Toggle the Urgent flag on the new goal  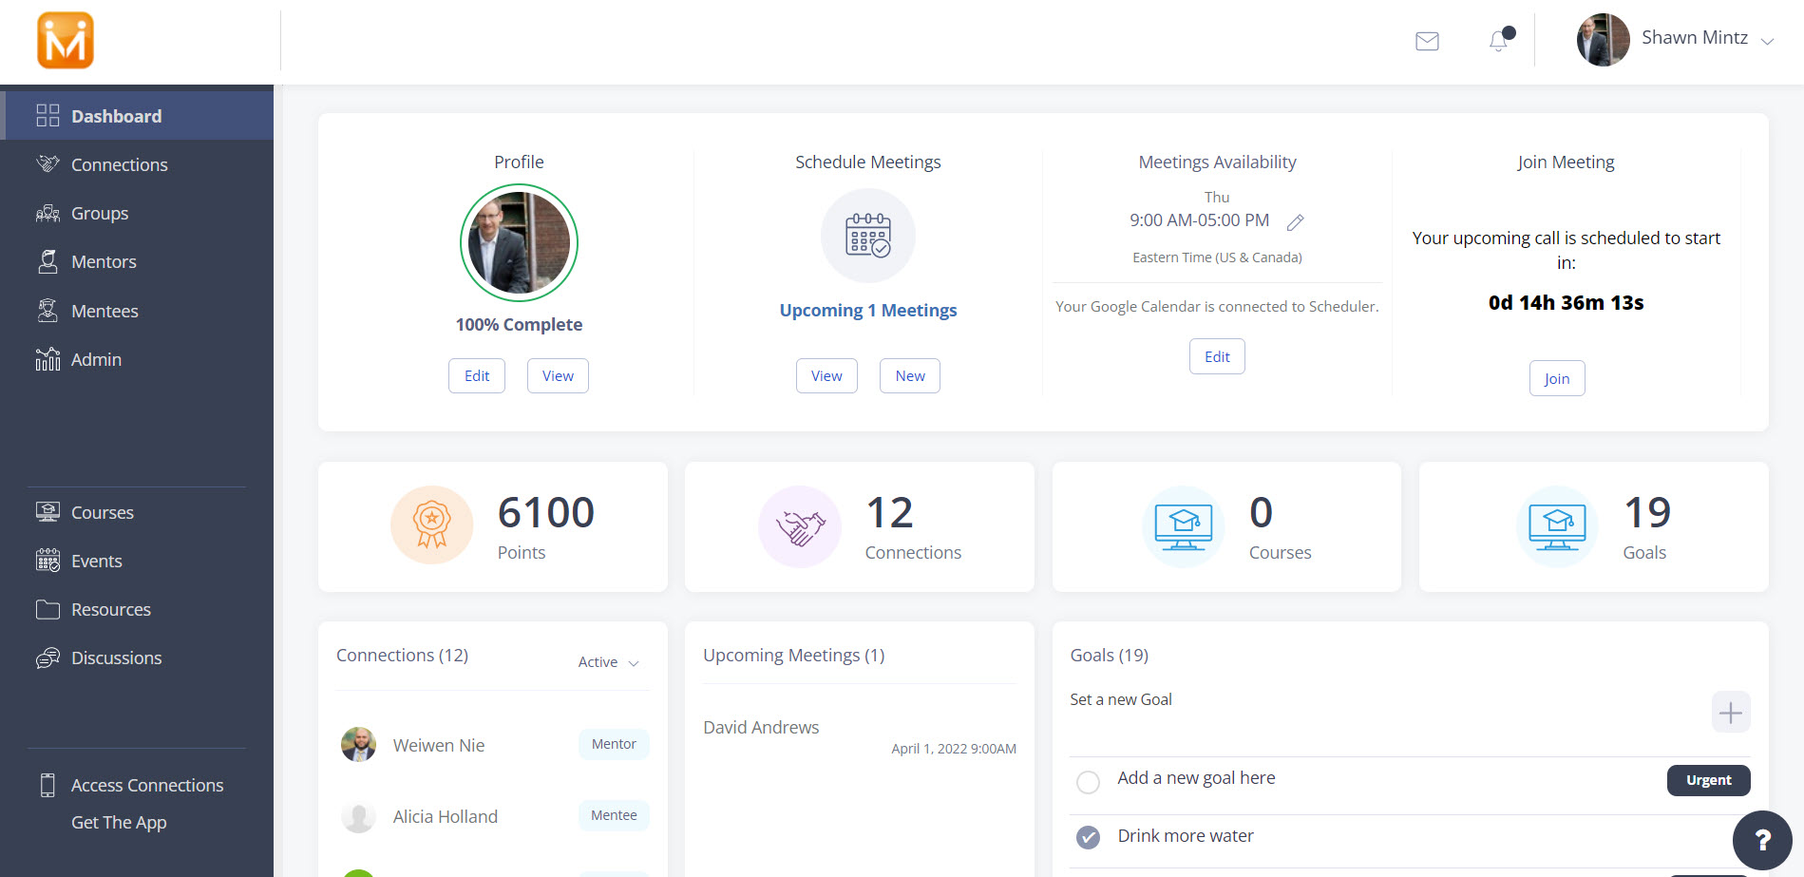[1707, 779]
